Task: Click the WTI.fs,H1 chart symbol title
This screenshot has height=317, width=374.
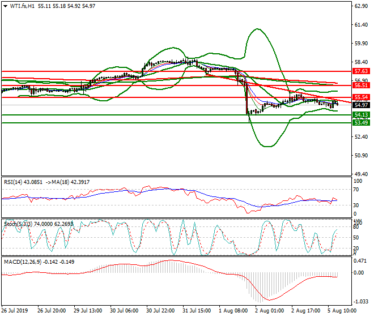Action: point(20,6)
